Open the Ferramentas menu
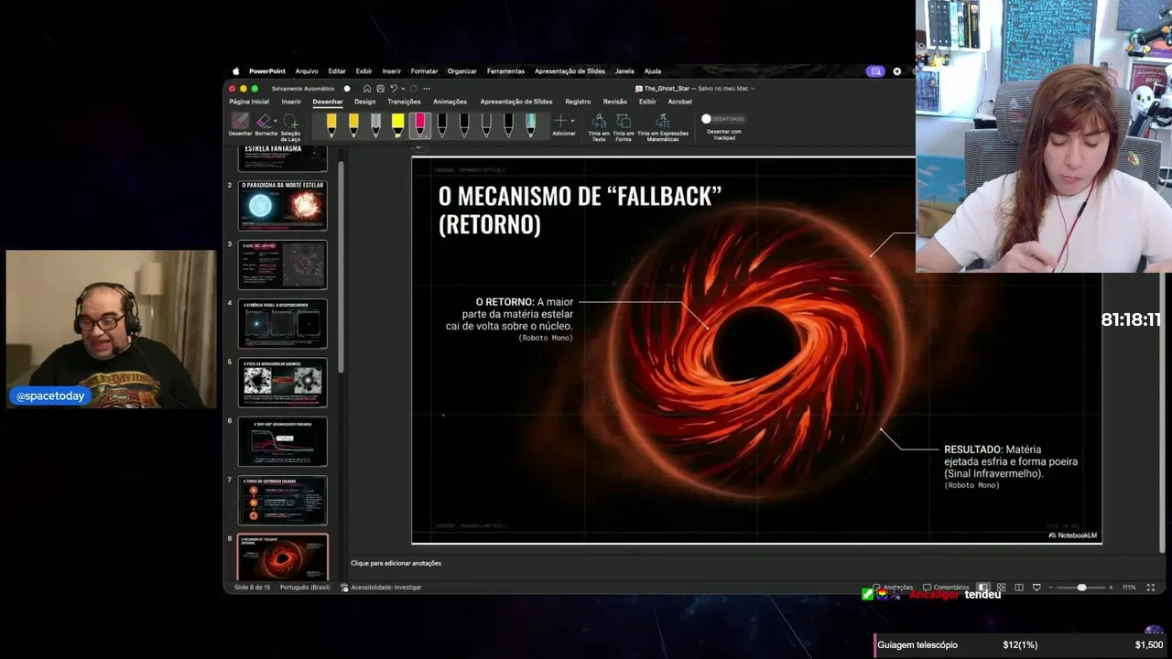This screenshot has width=1172, height=659. click(x=505, y=70)
